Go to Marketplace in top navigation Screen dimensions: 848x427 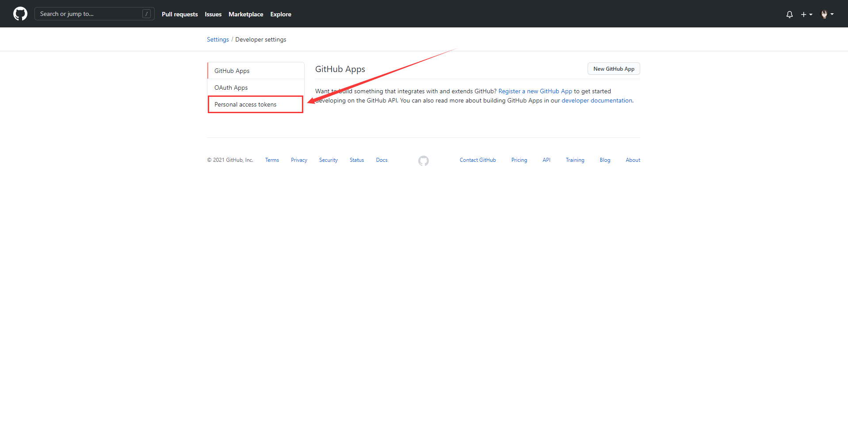point(246,14)
